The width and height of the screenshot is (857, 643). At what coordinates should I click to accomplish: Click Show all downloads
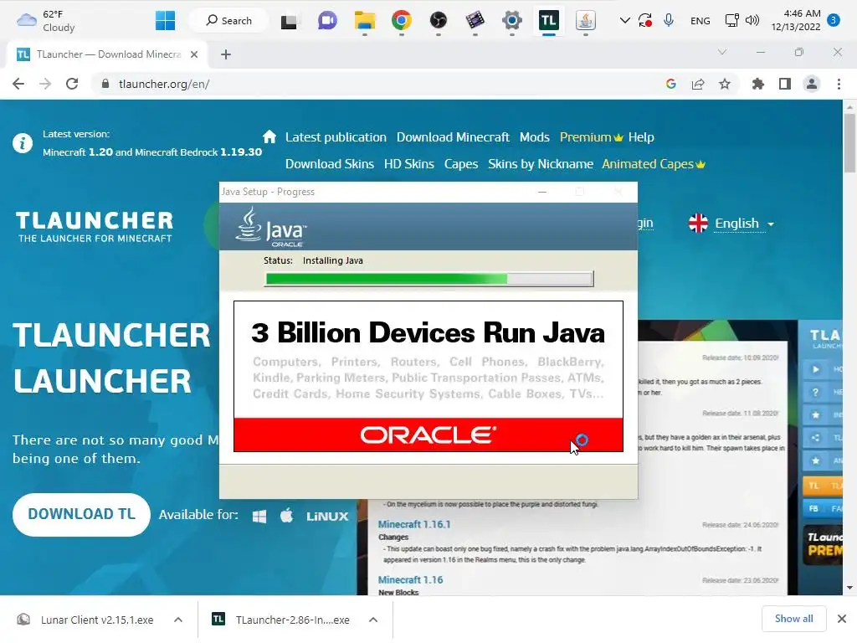(794, 619)
